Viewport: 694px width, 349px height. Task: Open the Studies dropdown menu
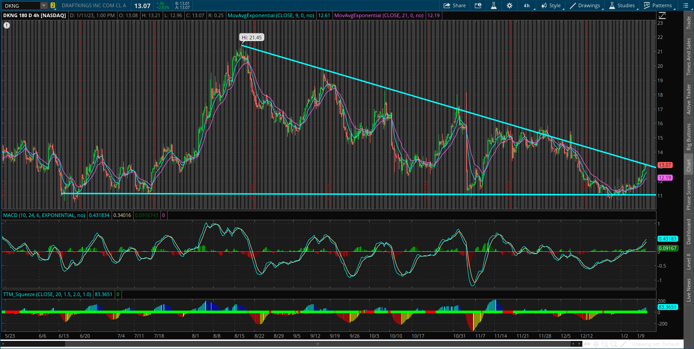(623, 5)
